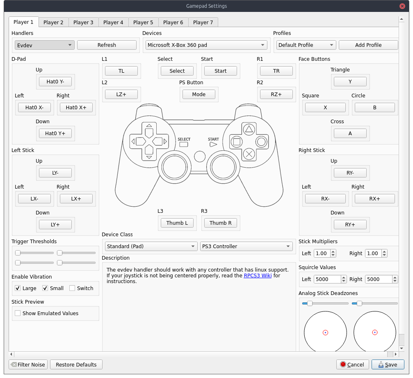Switch to the Player 2 tab

pyautogui.click(x=53, y=22)
